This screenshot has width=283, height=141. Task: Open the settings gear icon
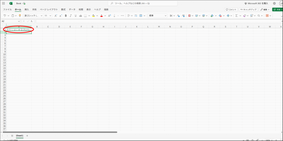click(x=274, y=3)
